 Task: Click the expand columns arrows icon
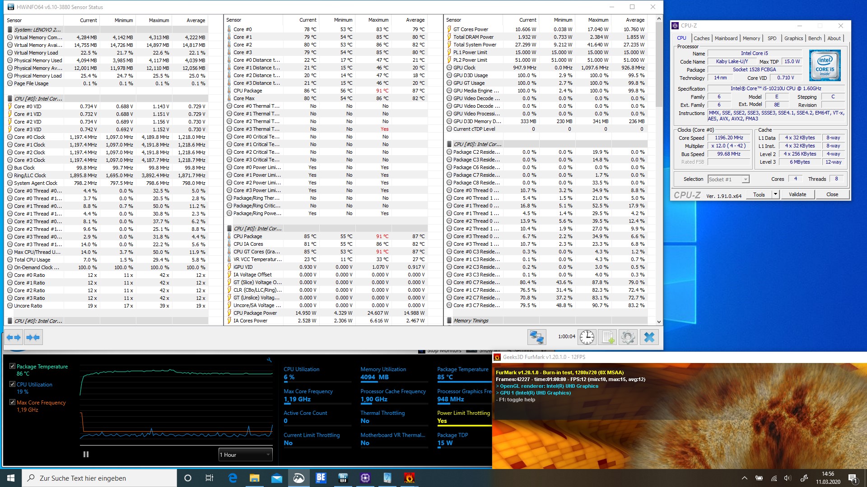coord(14,337)
